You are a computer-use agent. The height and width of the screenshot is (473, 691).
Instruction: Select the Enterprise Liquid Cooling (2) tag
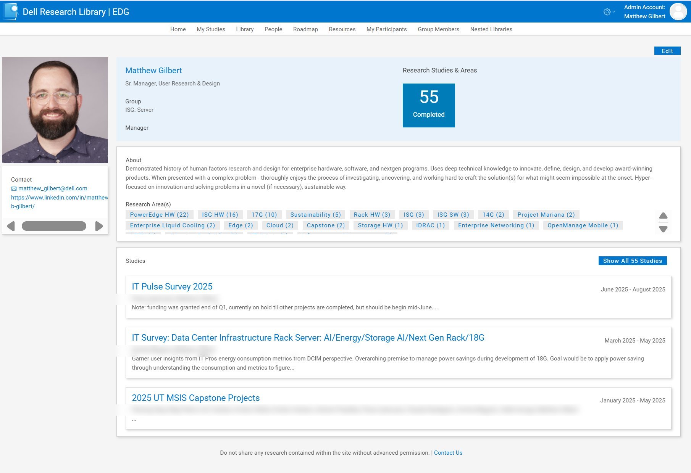point(173,225)
